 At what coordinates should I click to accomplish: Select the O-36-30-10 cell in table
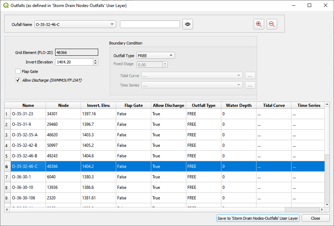[x=28, y=187]
